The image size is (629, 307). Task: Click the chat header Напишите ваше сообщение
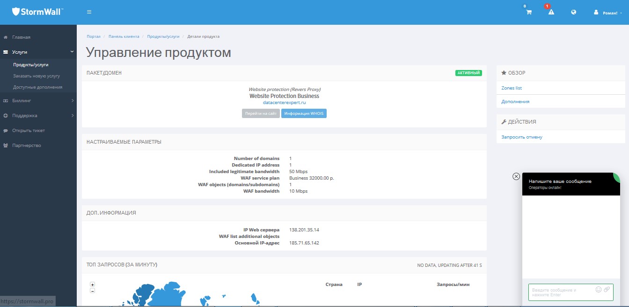point(560,181)
